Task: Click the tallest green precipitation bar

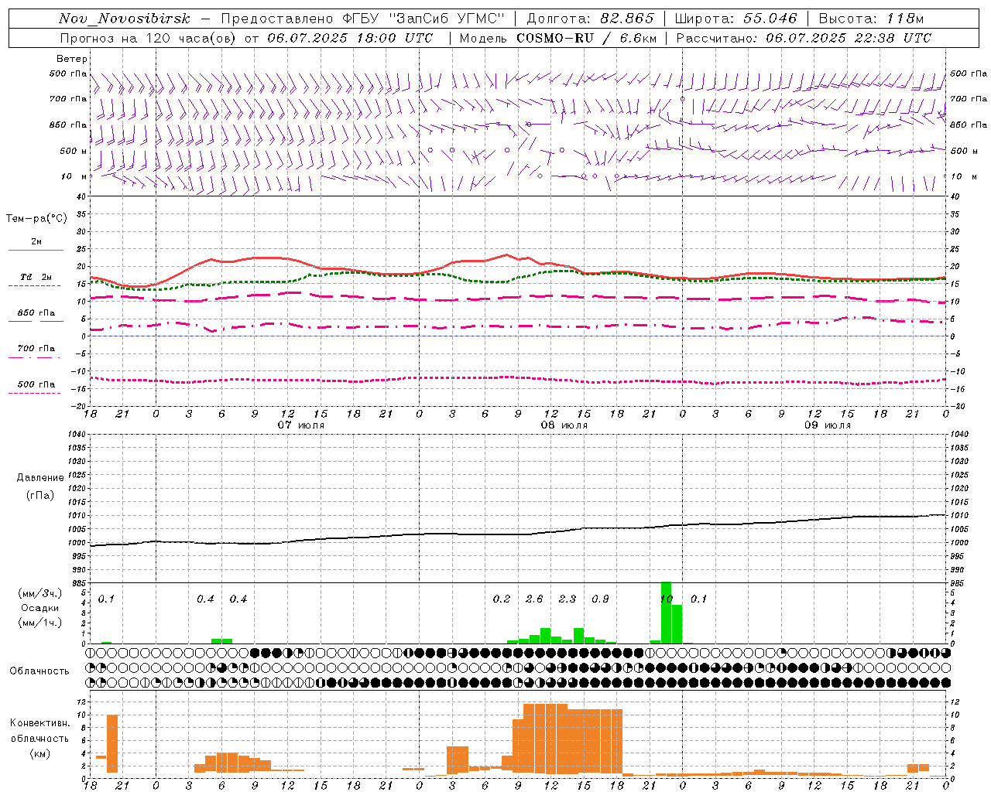Action: tap(666, 613)
